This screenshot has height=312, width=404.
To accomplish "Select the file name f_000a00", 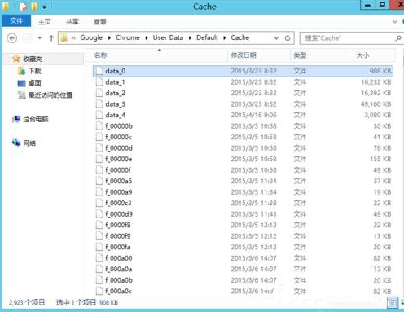I will point(119,258).
